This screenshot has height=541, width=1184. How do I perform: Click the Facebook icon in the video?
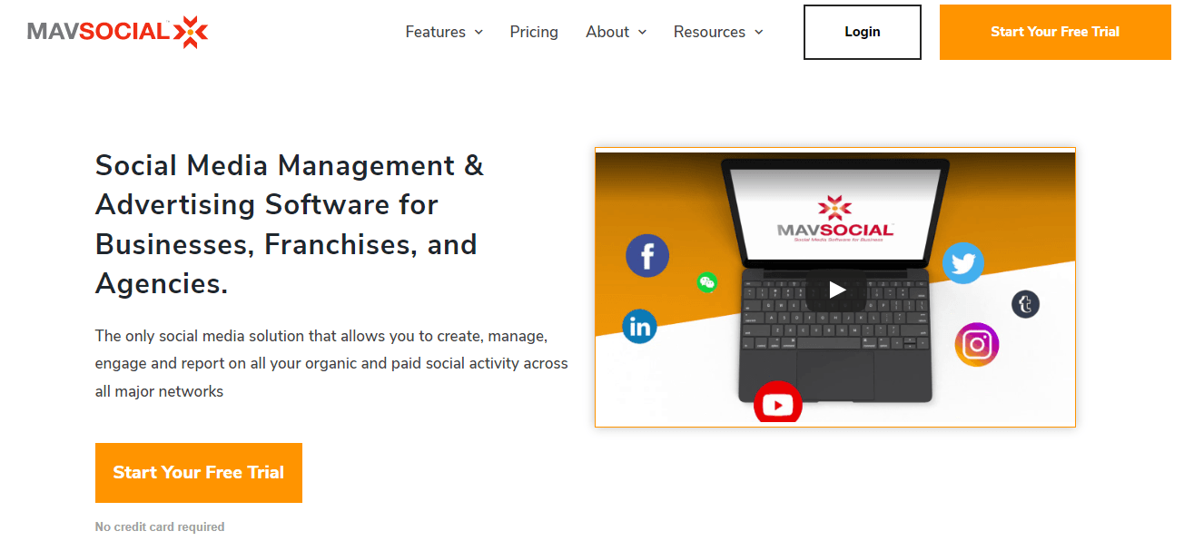[x=647, y=256]
